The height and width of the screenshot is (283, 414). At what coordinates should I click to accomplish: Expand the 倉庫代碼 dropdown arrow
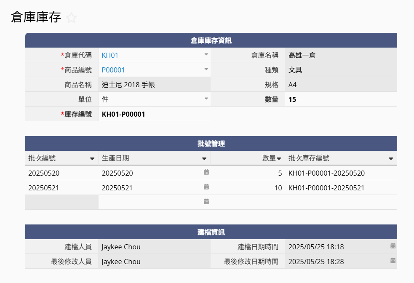point(206,55)
